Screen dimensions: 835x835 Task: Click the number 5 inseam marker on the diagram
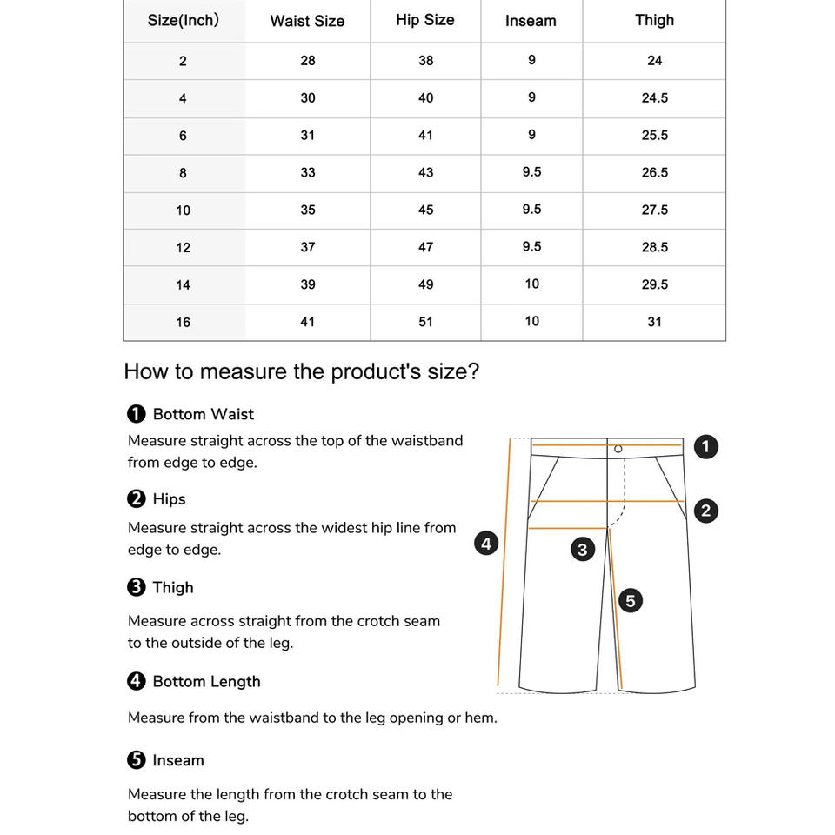631,601
